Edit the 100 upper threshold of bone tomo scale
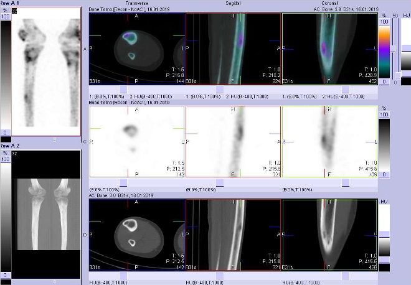The image size is (411, 285). (384, 114)
